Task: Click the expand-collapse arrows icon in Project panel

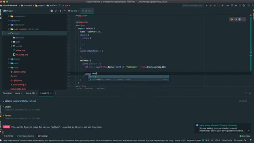Action: click(x=56, y=11)
